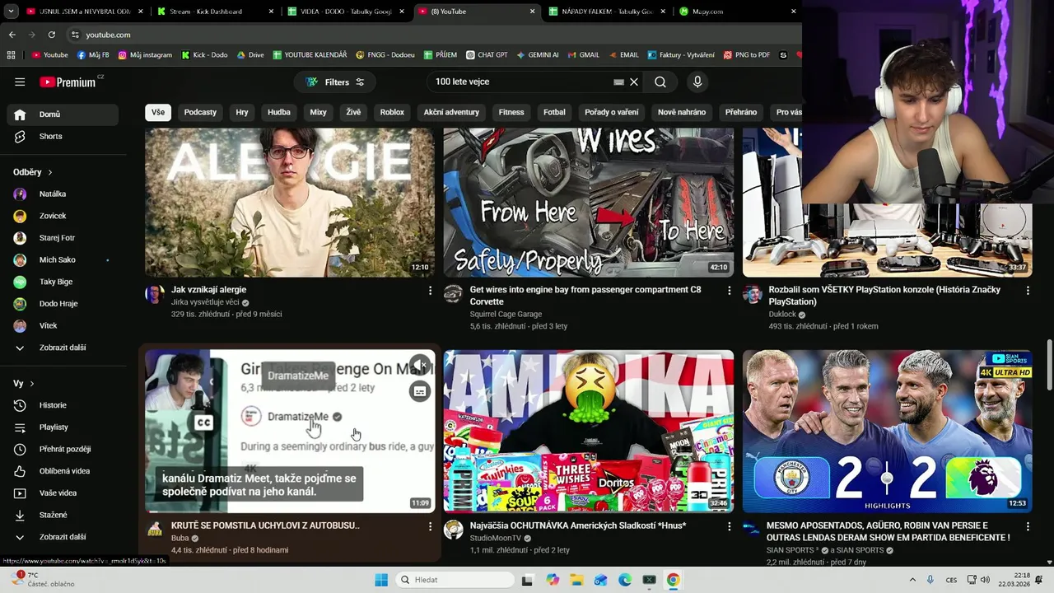The image size is (1054, 593).
Task: Select the Hudba filter chip
Action: pos(279,112)
